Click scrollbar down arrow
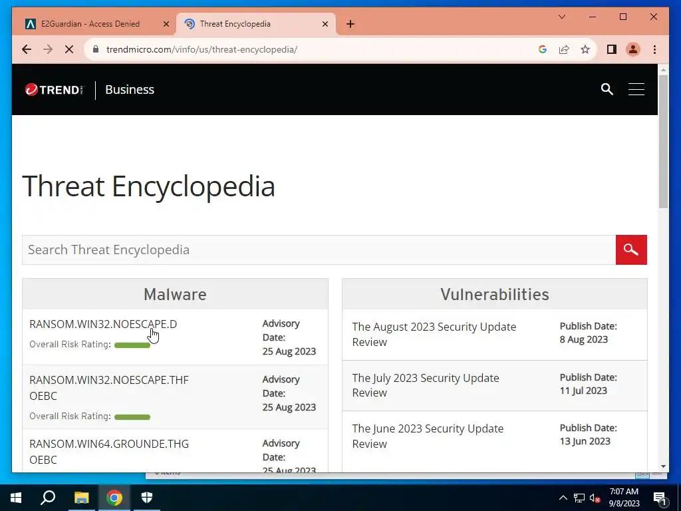Screen dimensions: 681x511 [x=663, y=466]
